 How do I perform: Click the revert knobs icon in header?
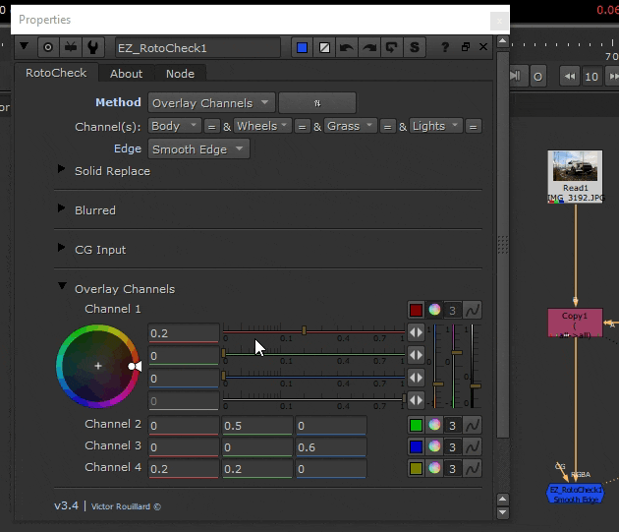pyautogui.click(x=392, y=47)
